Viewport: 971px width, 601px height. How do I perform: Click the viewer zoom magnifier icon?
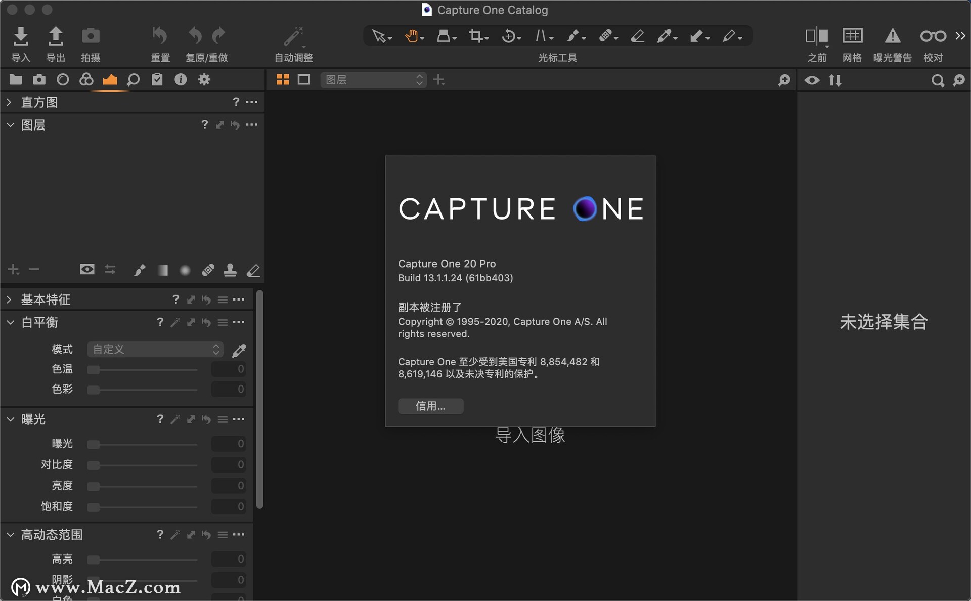point(784,80)
